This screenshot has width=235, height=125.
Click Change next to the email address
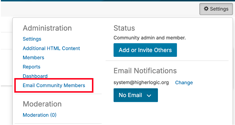pyautogui.click(x=184, y=82)
